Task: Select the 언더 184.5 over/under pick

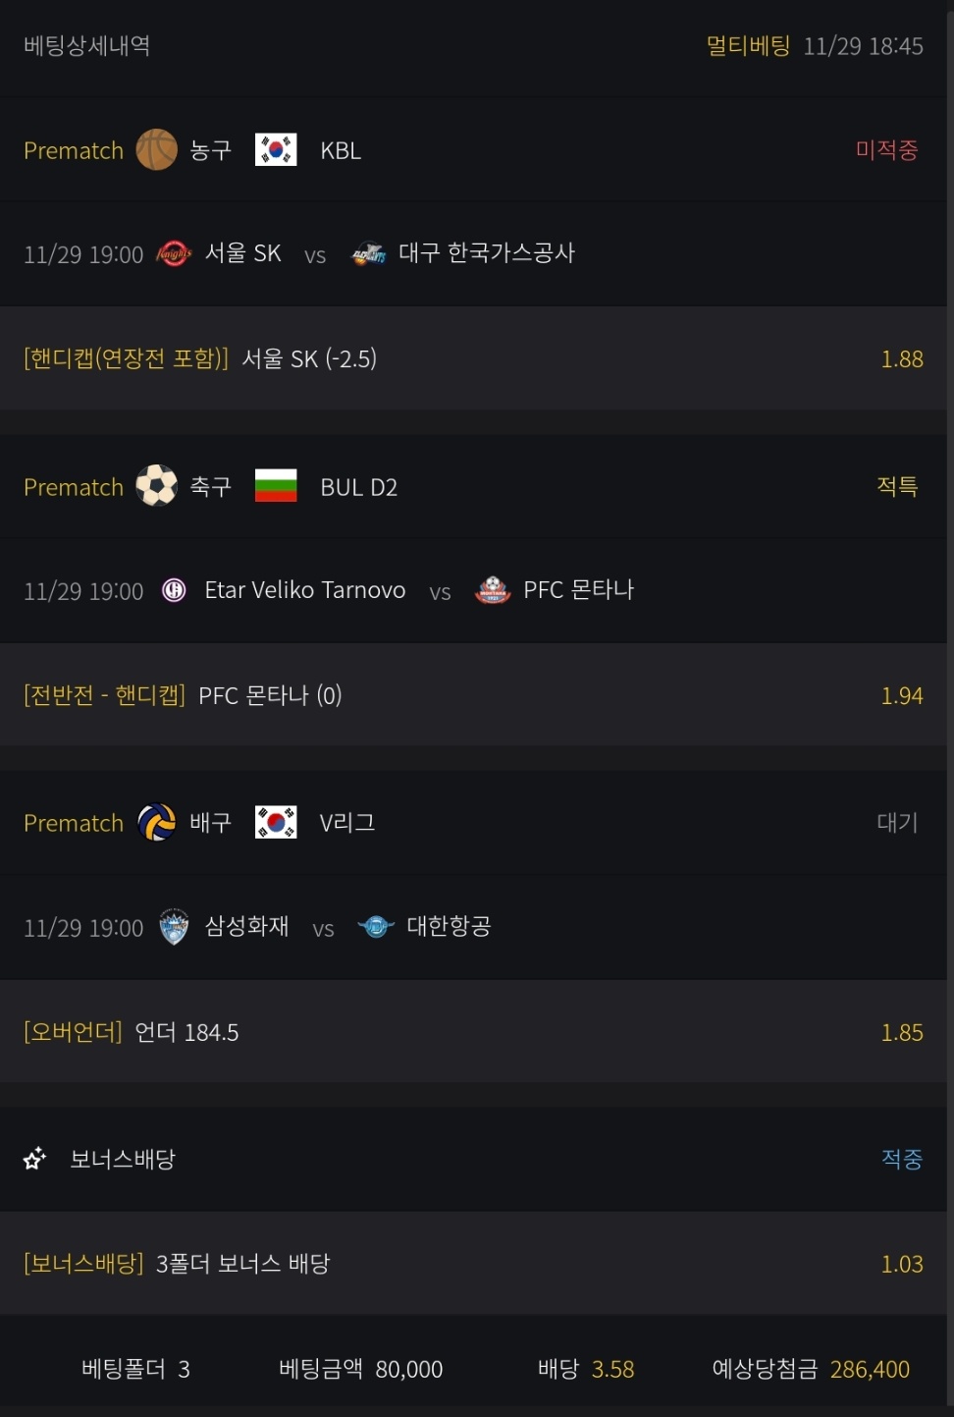Action: click(186, 1032)
